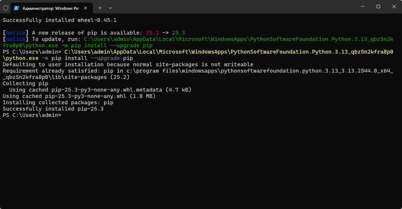Click the empty title bar area
Image resolution: width=402 pixels, height=209 pixels.
click(x=236, y=7)
